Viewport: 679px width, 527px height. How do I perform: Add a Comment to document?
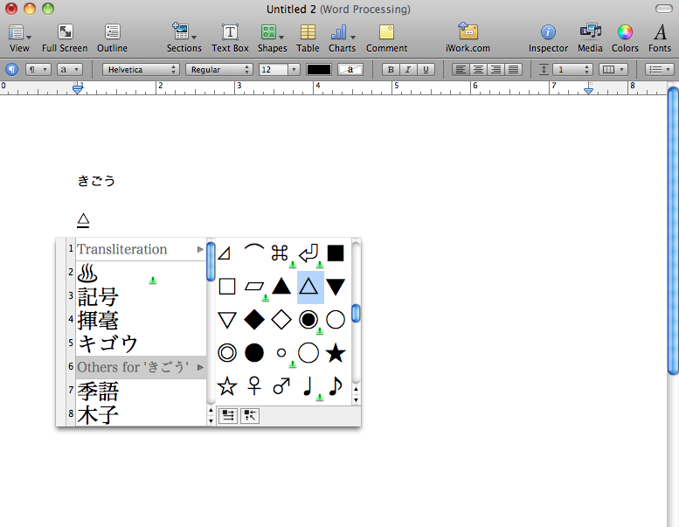click(386, 37)
